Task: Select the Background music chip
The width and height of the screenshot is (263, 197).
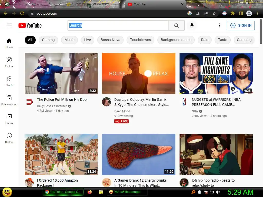Action: pyautogui.click(x=176, y=40)
